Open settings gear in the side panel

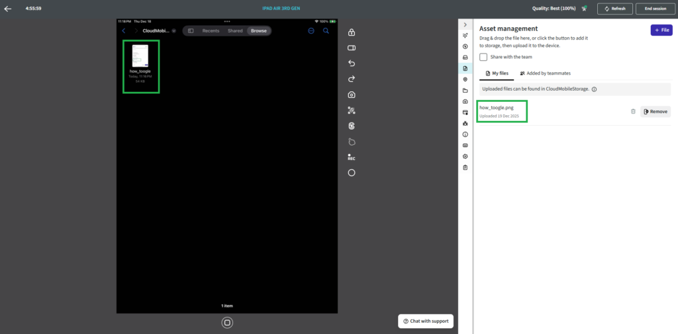tap(465, 156)
